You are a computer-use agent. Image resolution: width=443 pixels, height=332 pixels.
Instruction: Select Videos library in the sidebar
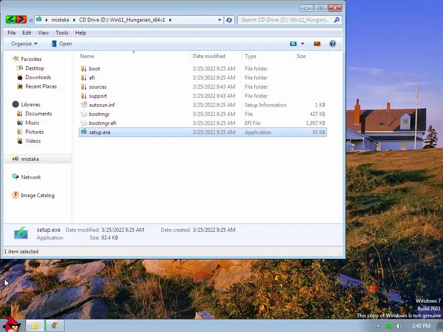(33, 140)
